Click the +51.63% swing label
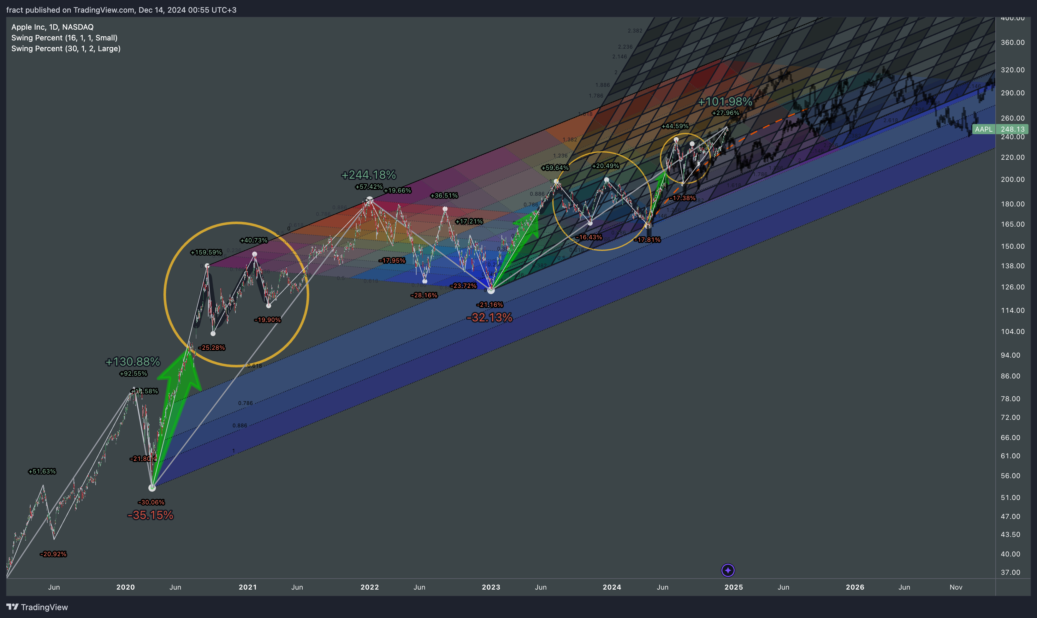 point(42,472)
